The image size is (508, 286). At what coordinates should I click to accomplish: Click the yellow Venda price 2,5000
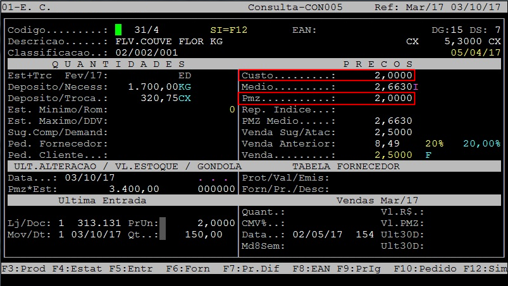coord(393,155)
